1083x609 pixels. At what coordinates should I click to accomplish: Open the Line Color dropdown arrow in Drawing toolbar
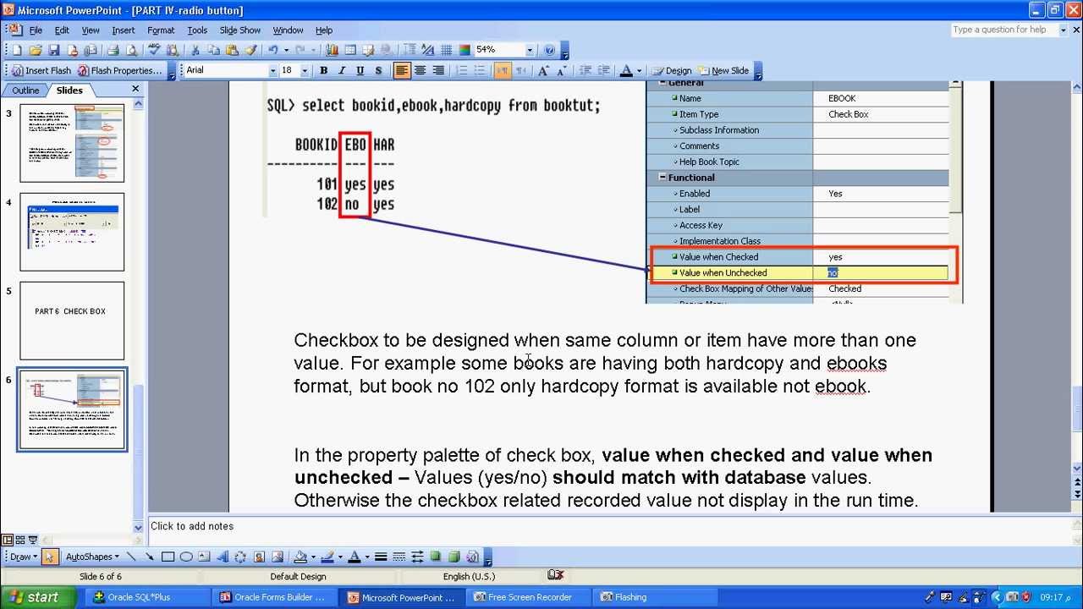pyautogui.click(x=340, y=557)
